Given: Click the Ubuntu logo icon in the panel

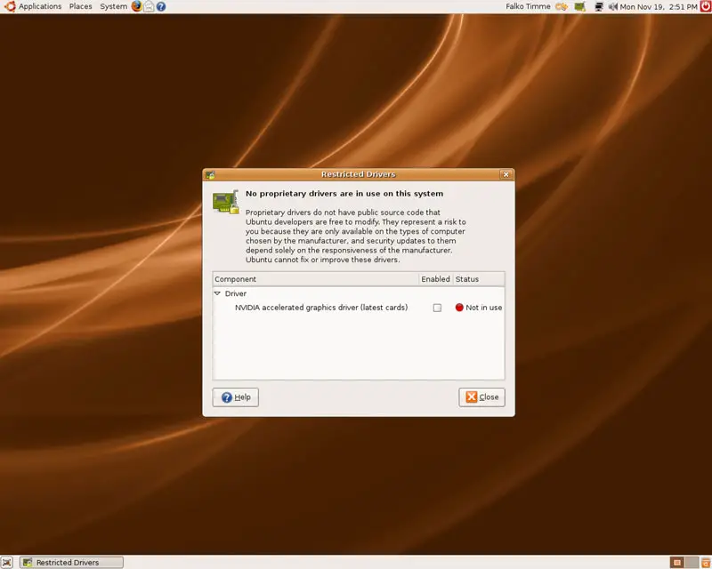Looking at the screenshot, I should click(x=10, y=6).
